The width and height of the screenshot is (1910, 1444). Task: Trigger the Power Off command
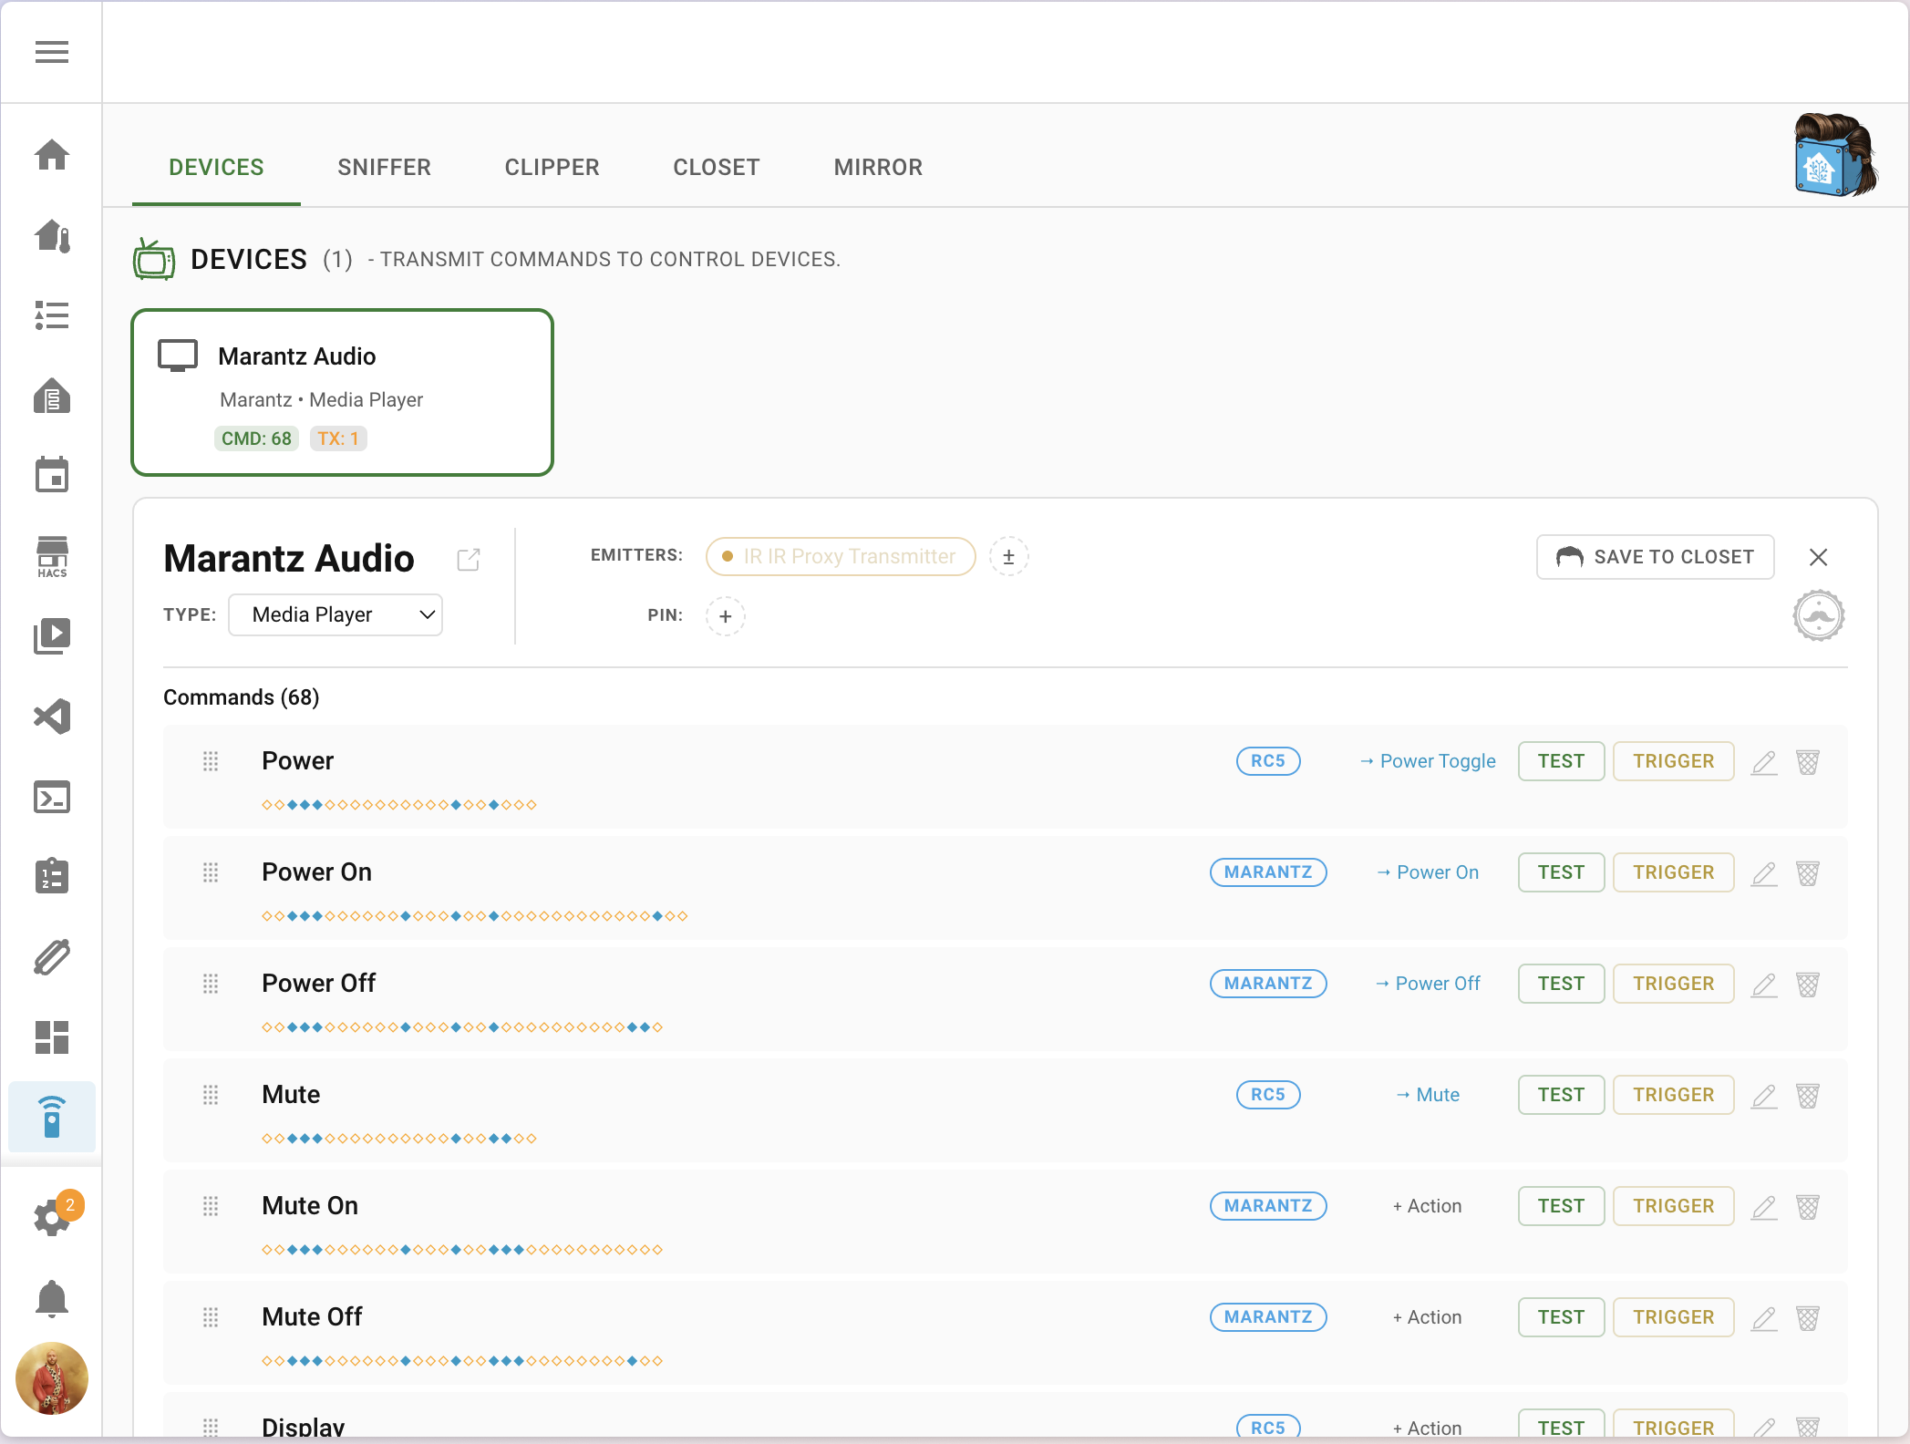point(1673,984)
